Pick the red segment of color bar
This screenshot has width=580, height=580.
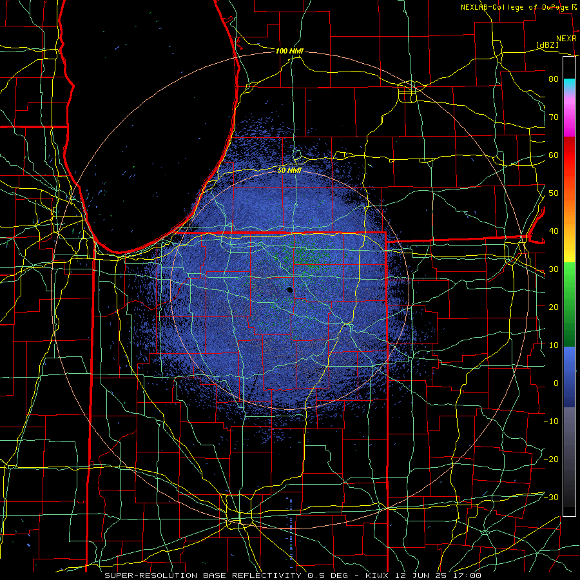pyautogui.click(x=569, y=155)
